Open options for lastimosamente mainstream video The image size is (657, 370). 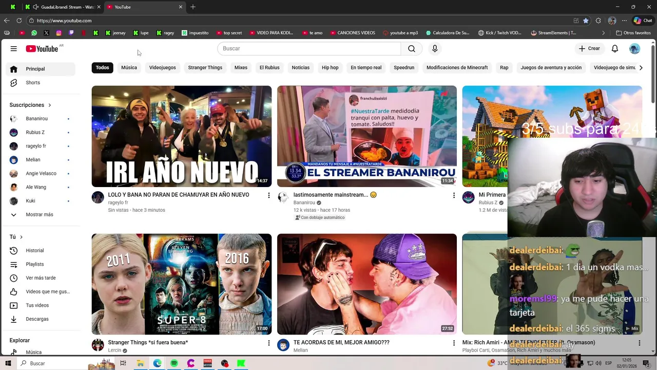pyautogui.click(x=454, y=195)
